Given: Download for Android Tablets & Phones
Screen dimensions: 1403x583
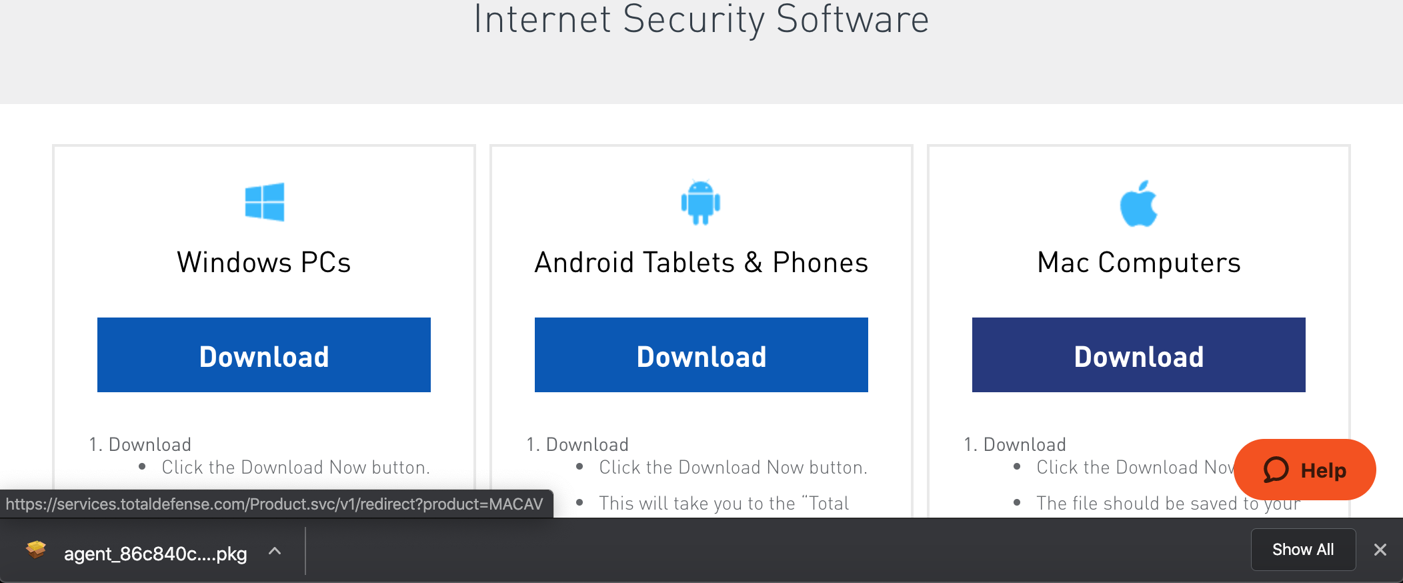Looking at the screenshot, I should click(701, 355).
